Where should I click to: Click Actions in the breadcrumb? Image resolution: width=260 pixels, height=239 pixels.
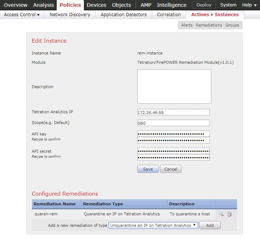click(x=200, y=15)
